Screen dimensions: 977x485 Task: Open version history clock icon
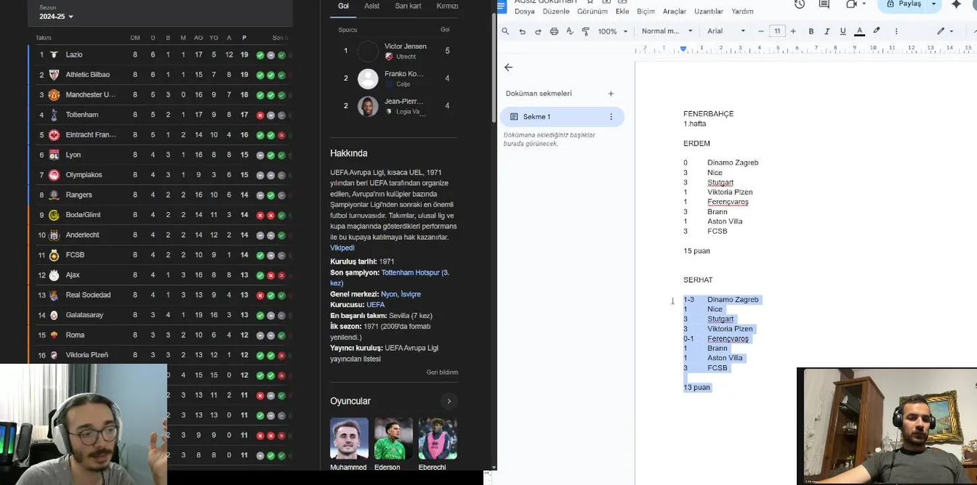[800, 4]
